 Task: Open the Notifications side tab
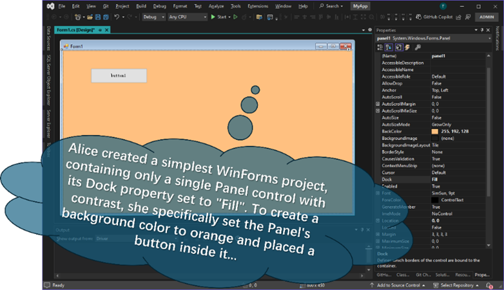[x=498, y=38]
